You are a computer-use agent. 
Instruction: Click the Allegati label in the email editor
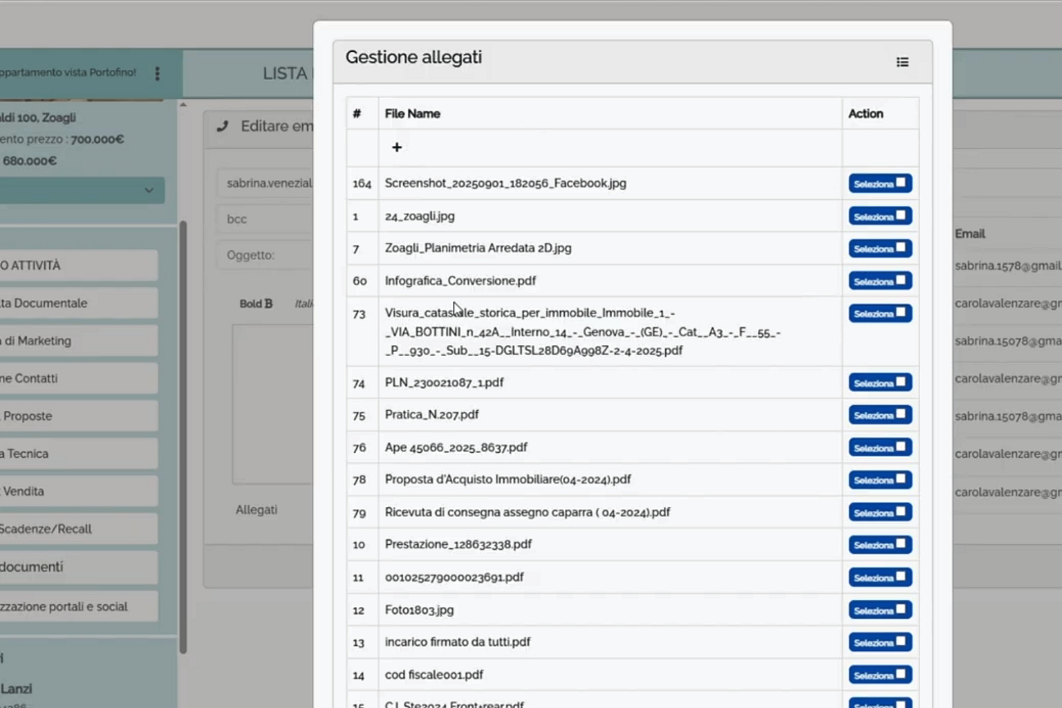click(256, 510)
